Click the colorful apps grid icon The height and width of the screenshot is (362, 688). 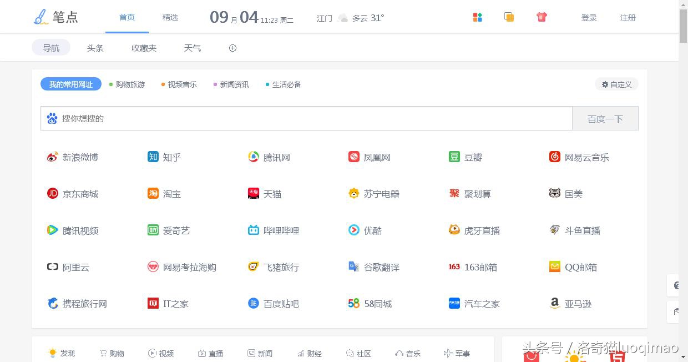point(478,17)
